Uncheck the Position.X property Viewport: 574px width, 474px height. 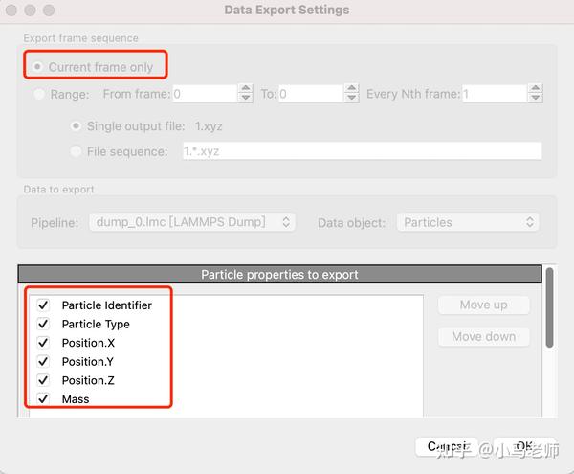click(43, 343)
